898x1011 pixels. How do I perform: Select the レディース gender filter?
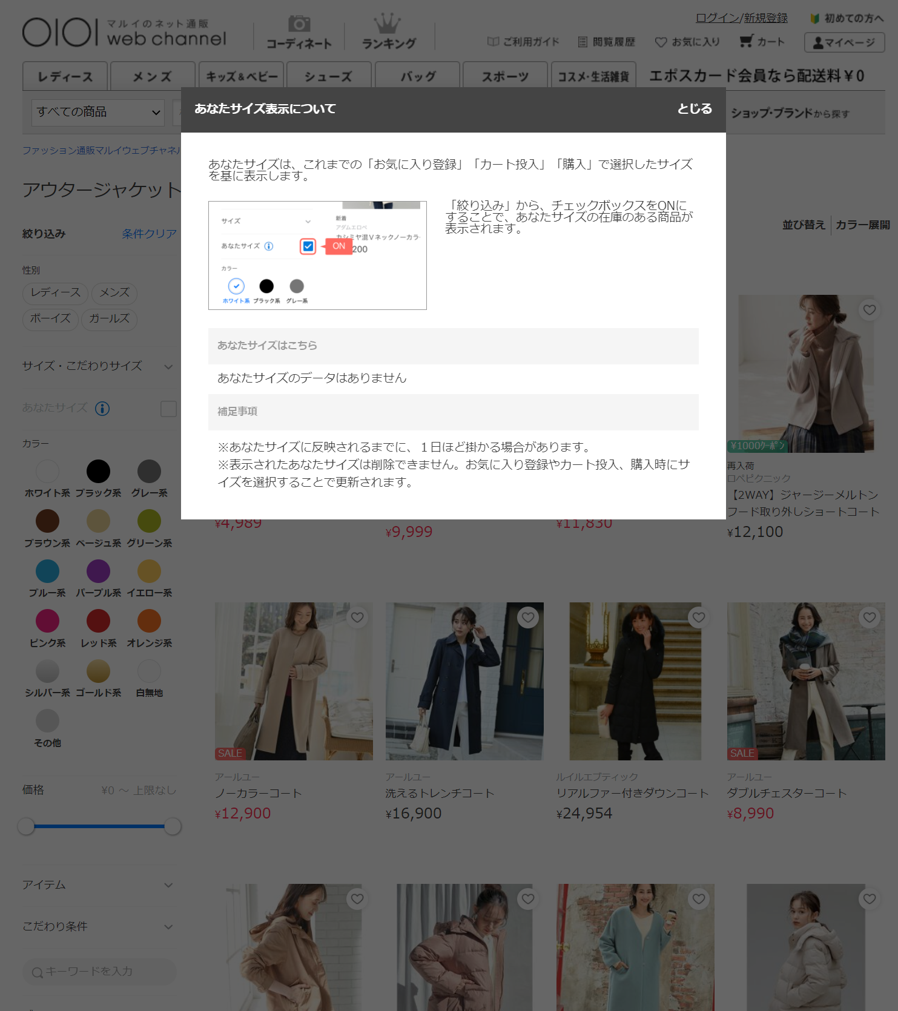point(56,293)
